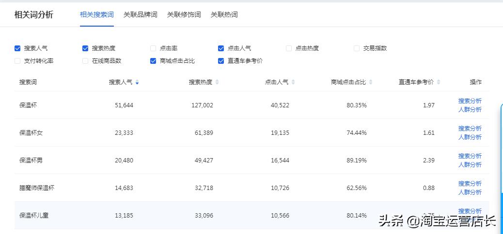Click mall share value 62.56%
Image resolution: width=503 pixels, height=234 pixels.
point(357,188)
